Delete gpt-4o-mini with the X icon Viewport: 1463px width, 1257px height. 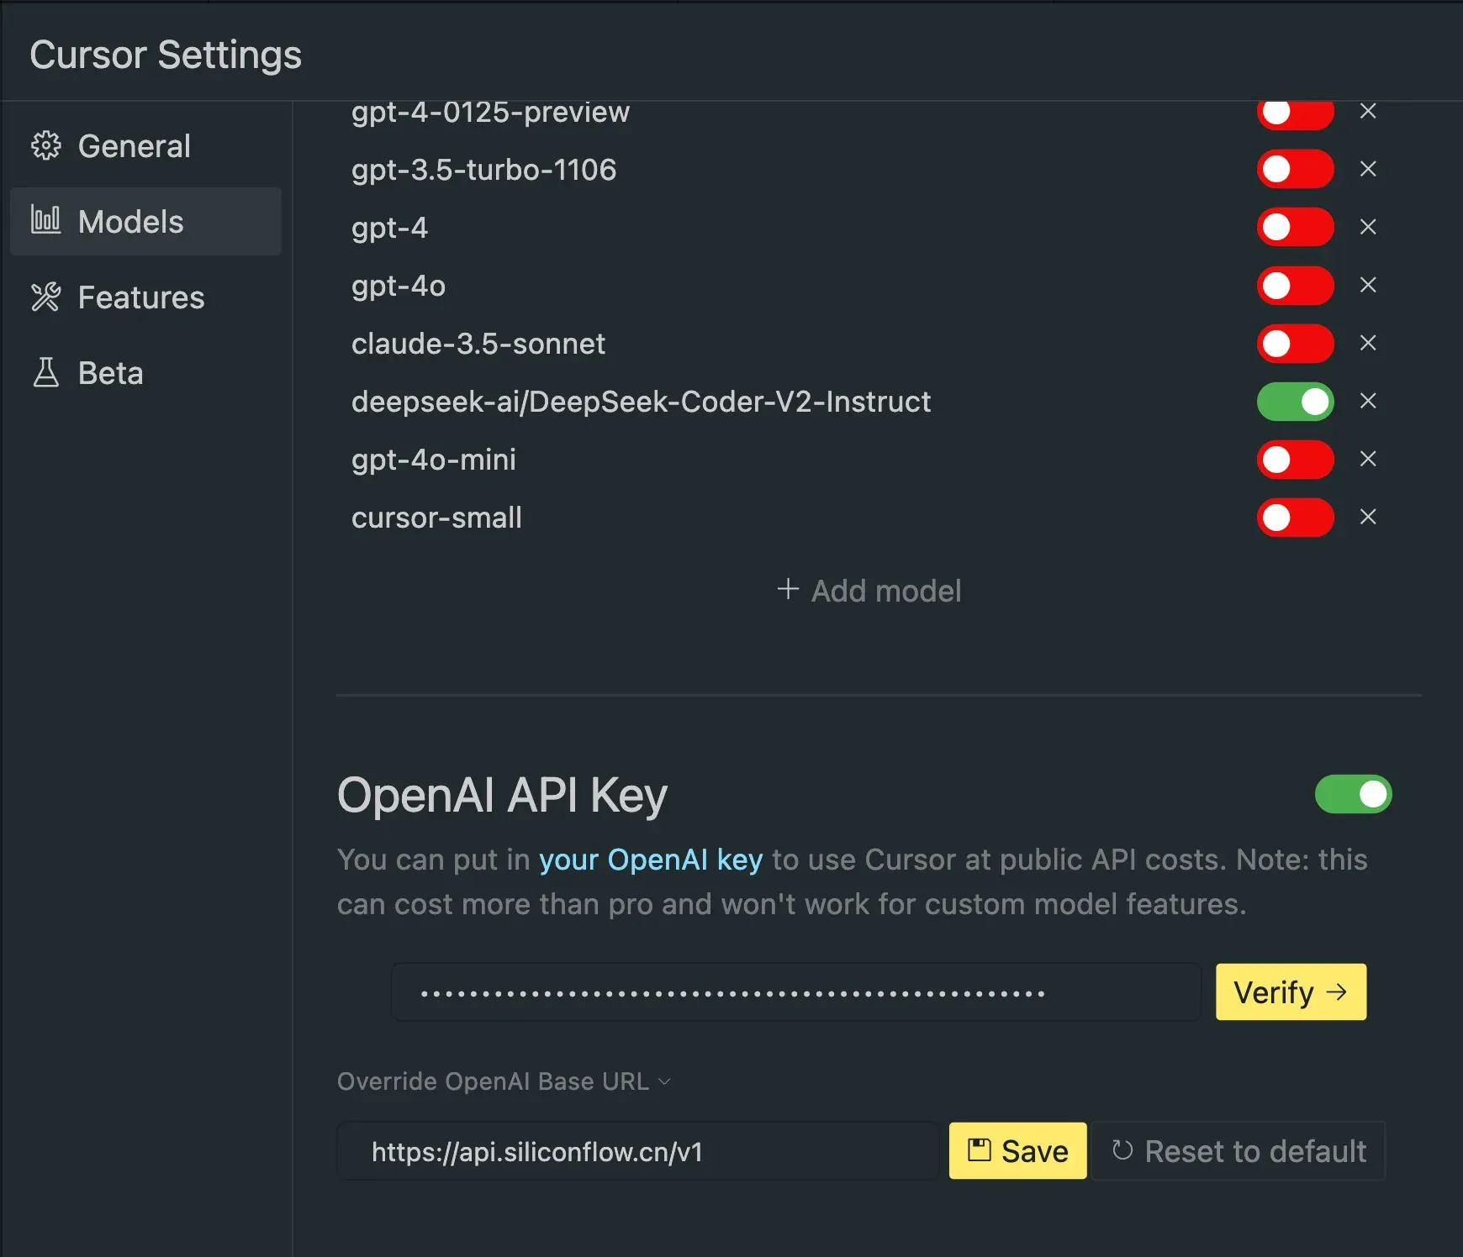tap(1368, 459)
